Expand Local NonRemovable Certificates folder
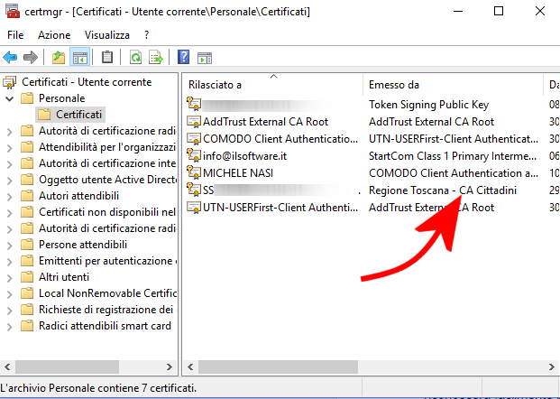560x399 pixels. tap(10, 294)
